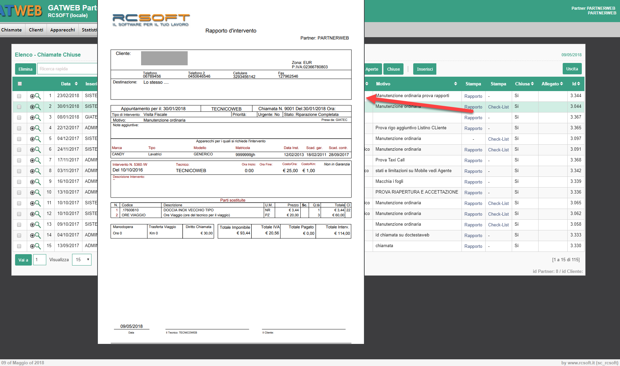The image size is (620, 366).
Task: Open Check-List link for Id 3.065
Action: pyautogui.click(x=498, y=203)
